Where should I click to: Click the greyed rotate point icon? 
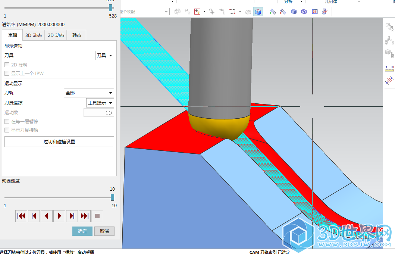[211, 12]
